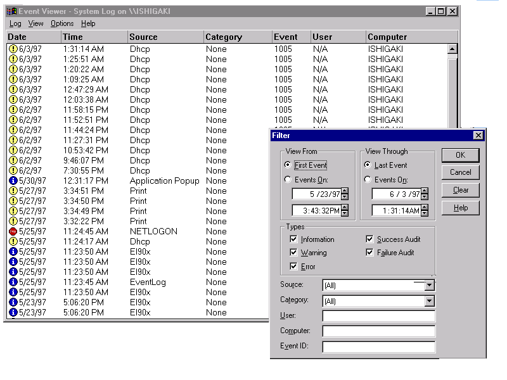507x380 pixels.
Task: Uncheck the Information type checkbox
Action: point(293,239)
